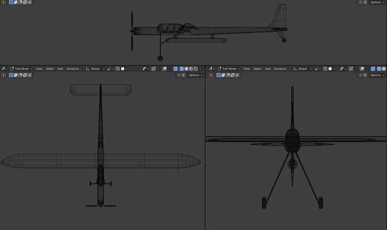Set selection mode Intersect in bottom-right viewport

[237, 75]
